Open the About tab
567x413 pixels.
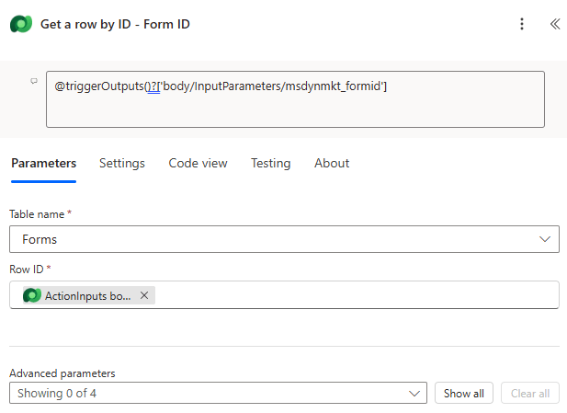[332, 163]
